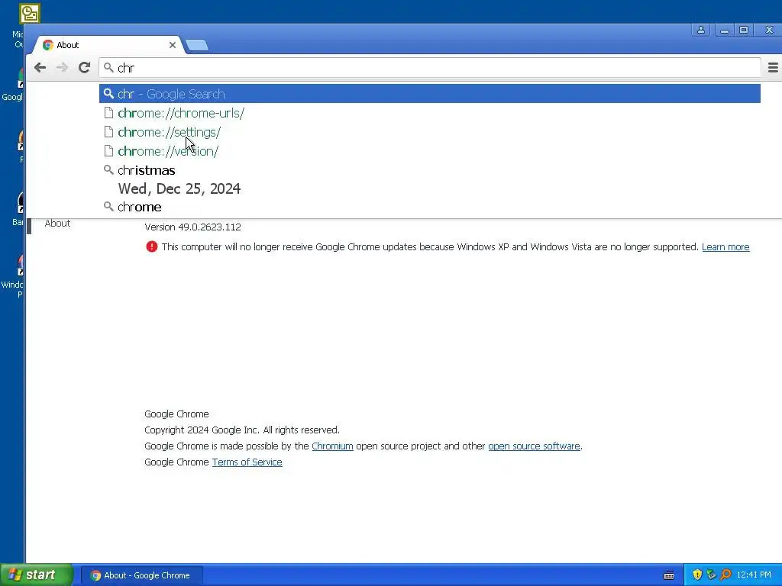Click the security shield tray icon
The image size is (782, 586).
pyautogui.click(x=697, y=575)
